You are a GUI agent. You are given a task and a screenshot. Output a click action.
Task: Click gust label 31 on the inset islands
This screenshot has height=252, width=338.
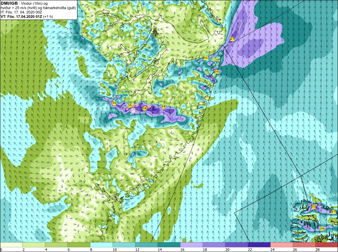(313, 206)
